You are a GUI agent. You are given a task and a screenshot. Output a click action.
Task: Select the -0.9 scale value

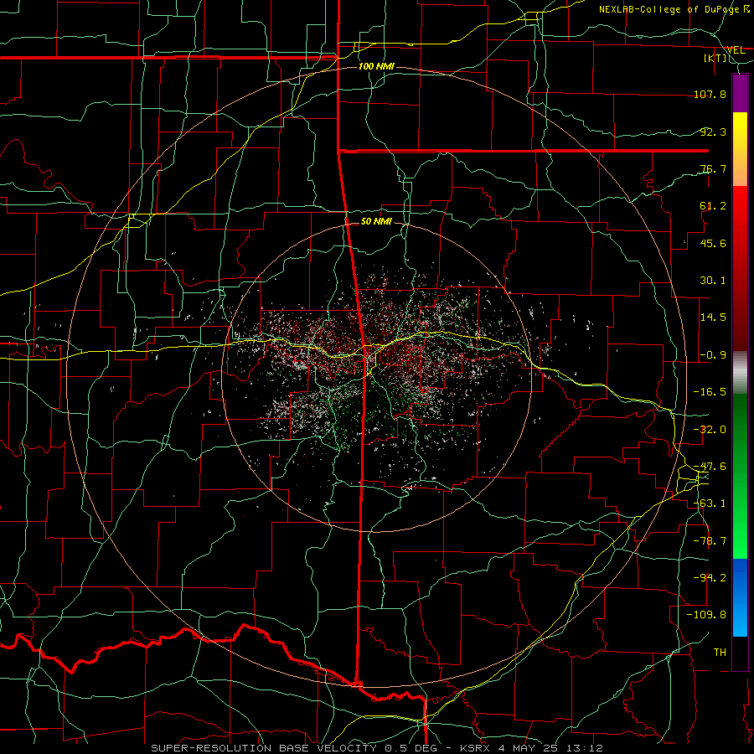(713, 355)
